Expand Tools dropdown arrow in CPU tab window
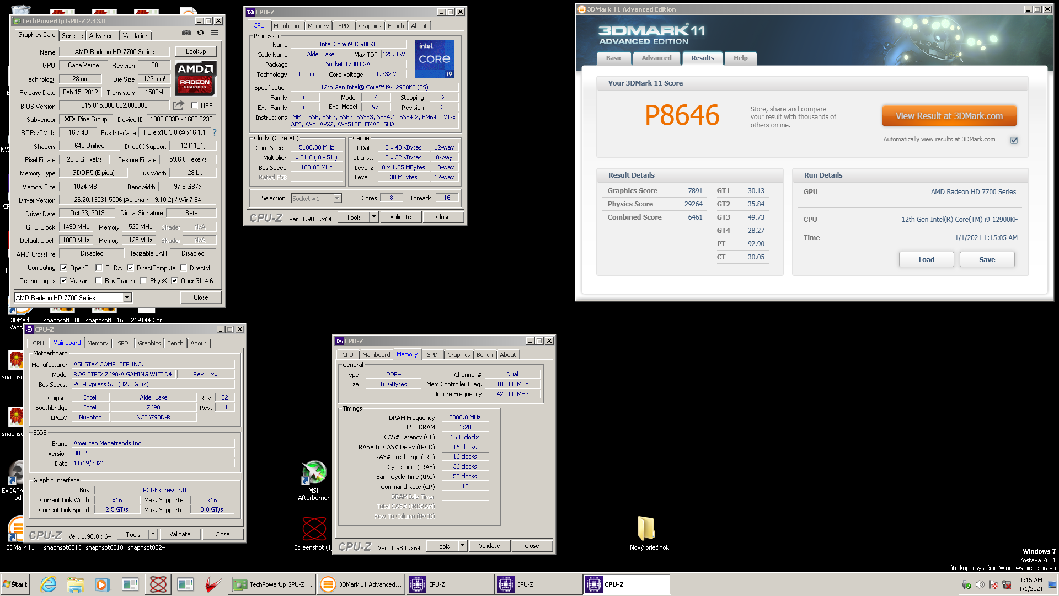The width and height of the screenshot is (1059, 596). point(373,217)
